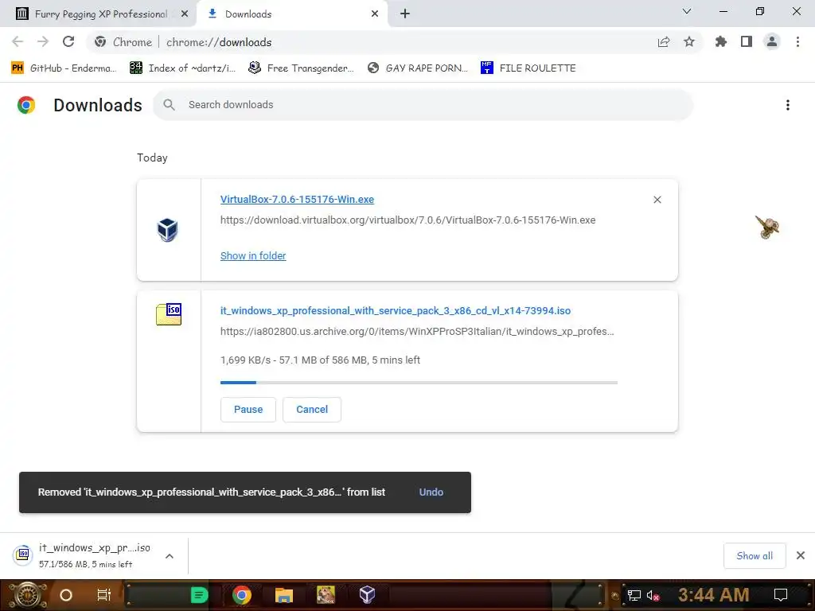The width and height of the screenshot is (815, 611).
Task: Click the network tray icon
Action: point(634,595)
